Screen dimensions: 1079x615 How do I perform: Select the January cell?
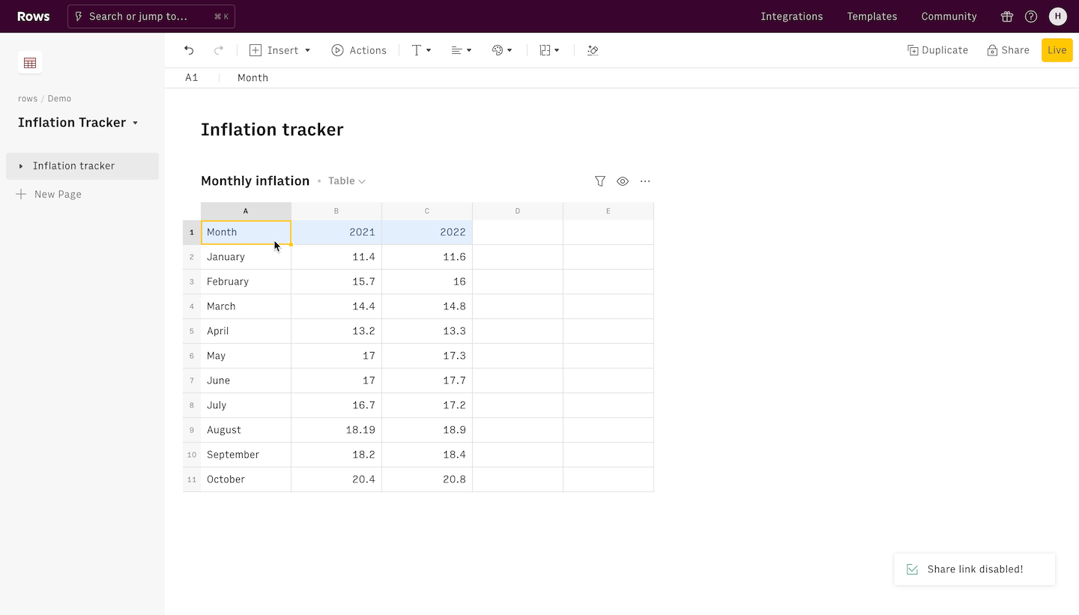tap(246, 257)
